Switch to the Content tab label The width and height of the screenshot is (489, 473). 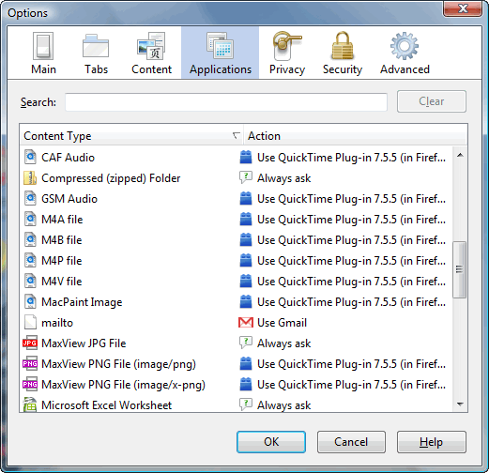(x=151, y=69)
